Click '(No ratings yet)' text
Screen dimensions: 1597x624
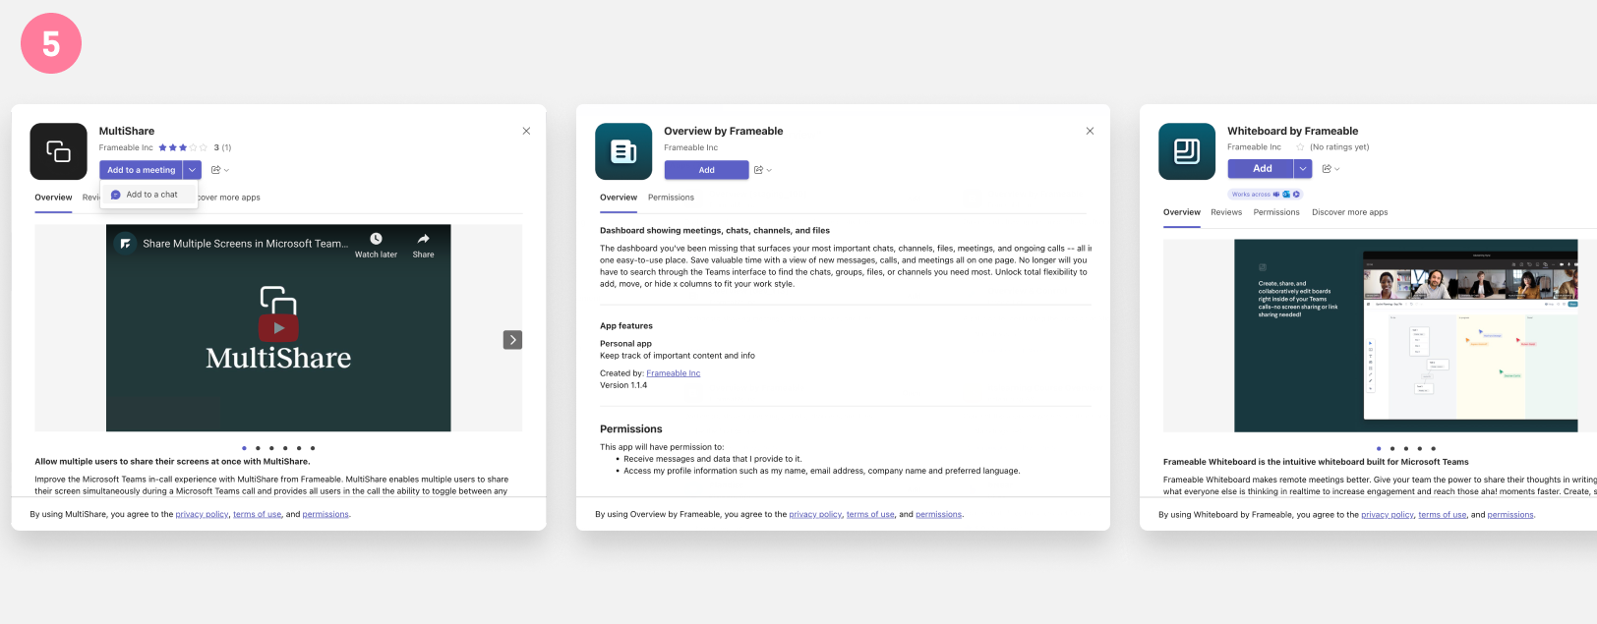click(1339, 147)
